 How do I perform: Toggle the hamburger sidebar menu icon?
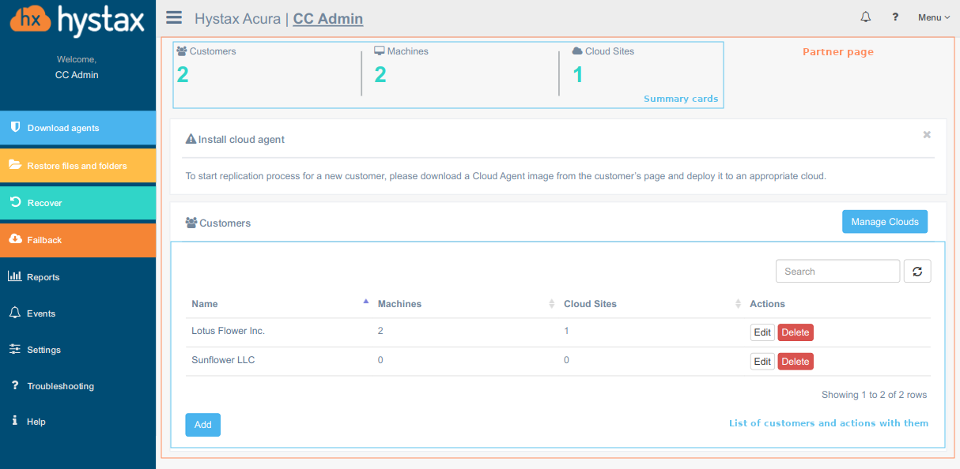pyautogui.click(x=174, y=18)
